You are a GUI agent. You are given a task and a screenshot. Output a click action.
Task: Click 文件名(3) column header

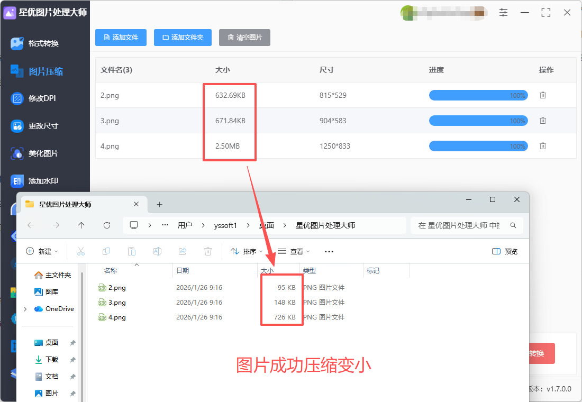[116, 70]
